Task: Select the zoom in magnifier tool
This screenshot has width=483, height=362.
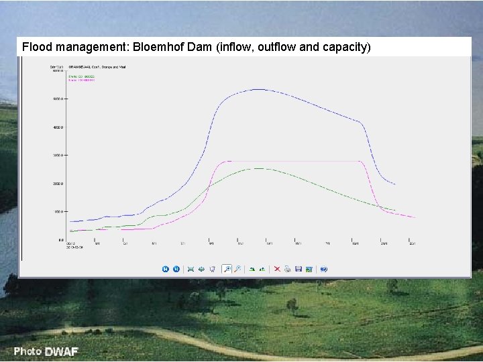Action: coord(227,269)
